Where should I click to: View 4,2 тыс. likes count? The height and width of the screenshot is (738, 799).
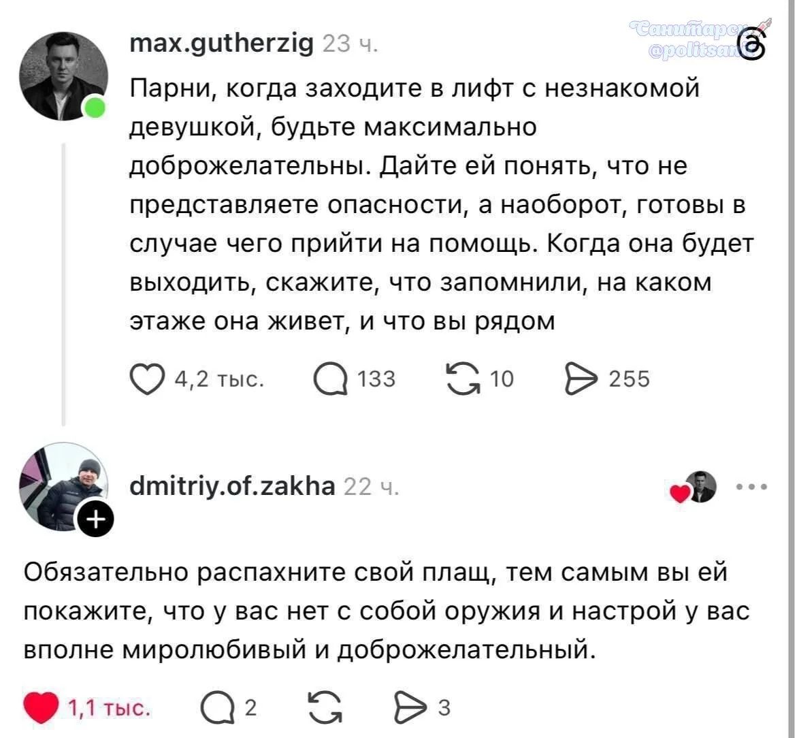click(x=219, y=379)
